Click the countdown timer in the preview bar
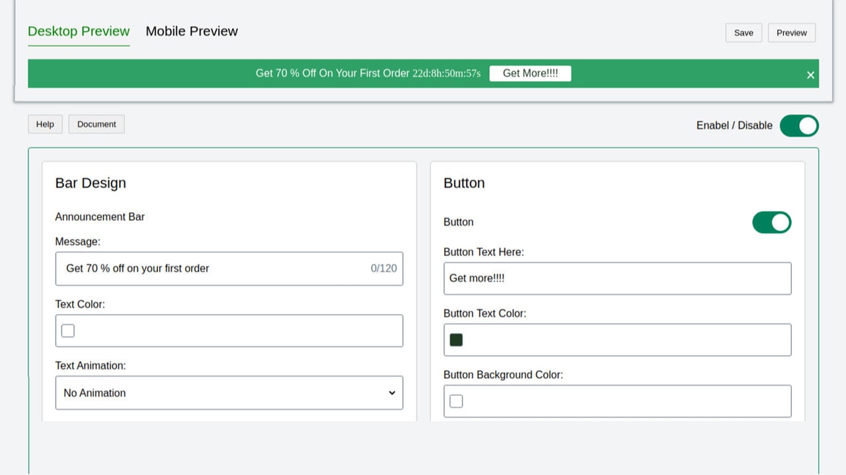This screenshot has width=846, height=475. [x=447, y=73]
